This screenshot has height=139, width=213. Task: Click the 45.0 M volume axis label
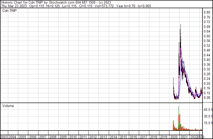[x=208, y=110]
